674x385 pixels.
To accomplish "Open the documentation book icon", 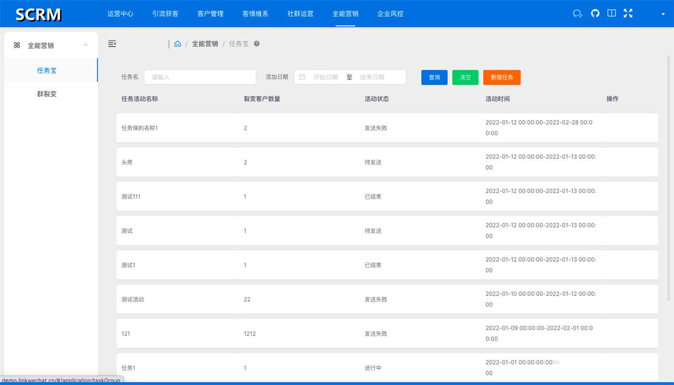I will point(611,13).
